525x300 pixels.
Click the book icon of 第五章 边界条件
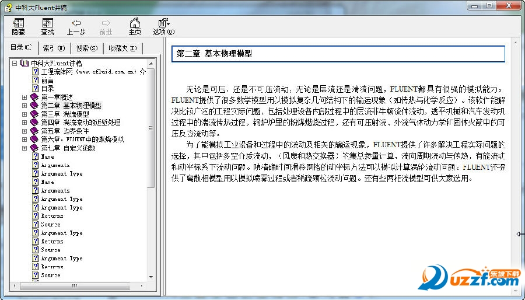point(34,131)
